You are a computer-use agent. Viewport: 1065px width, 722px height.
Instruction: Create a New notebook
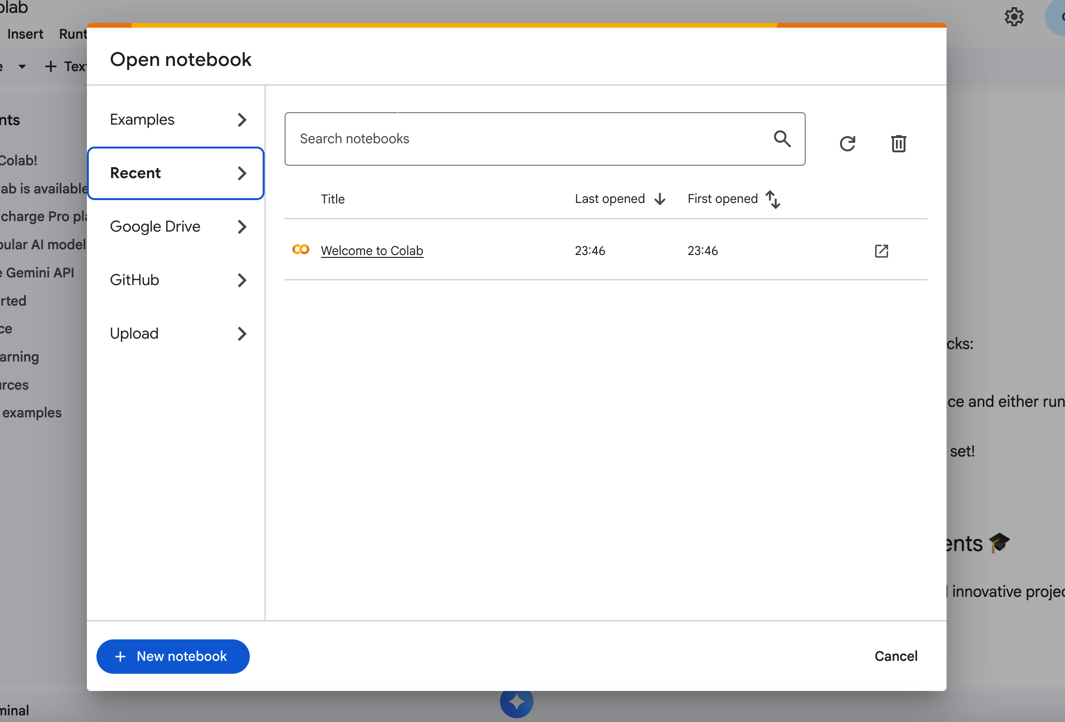click(173, 657)
